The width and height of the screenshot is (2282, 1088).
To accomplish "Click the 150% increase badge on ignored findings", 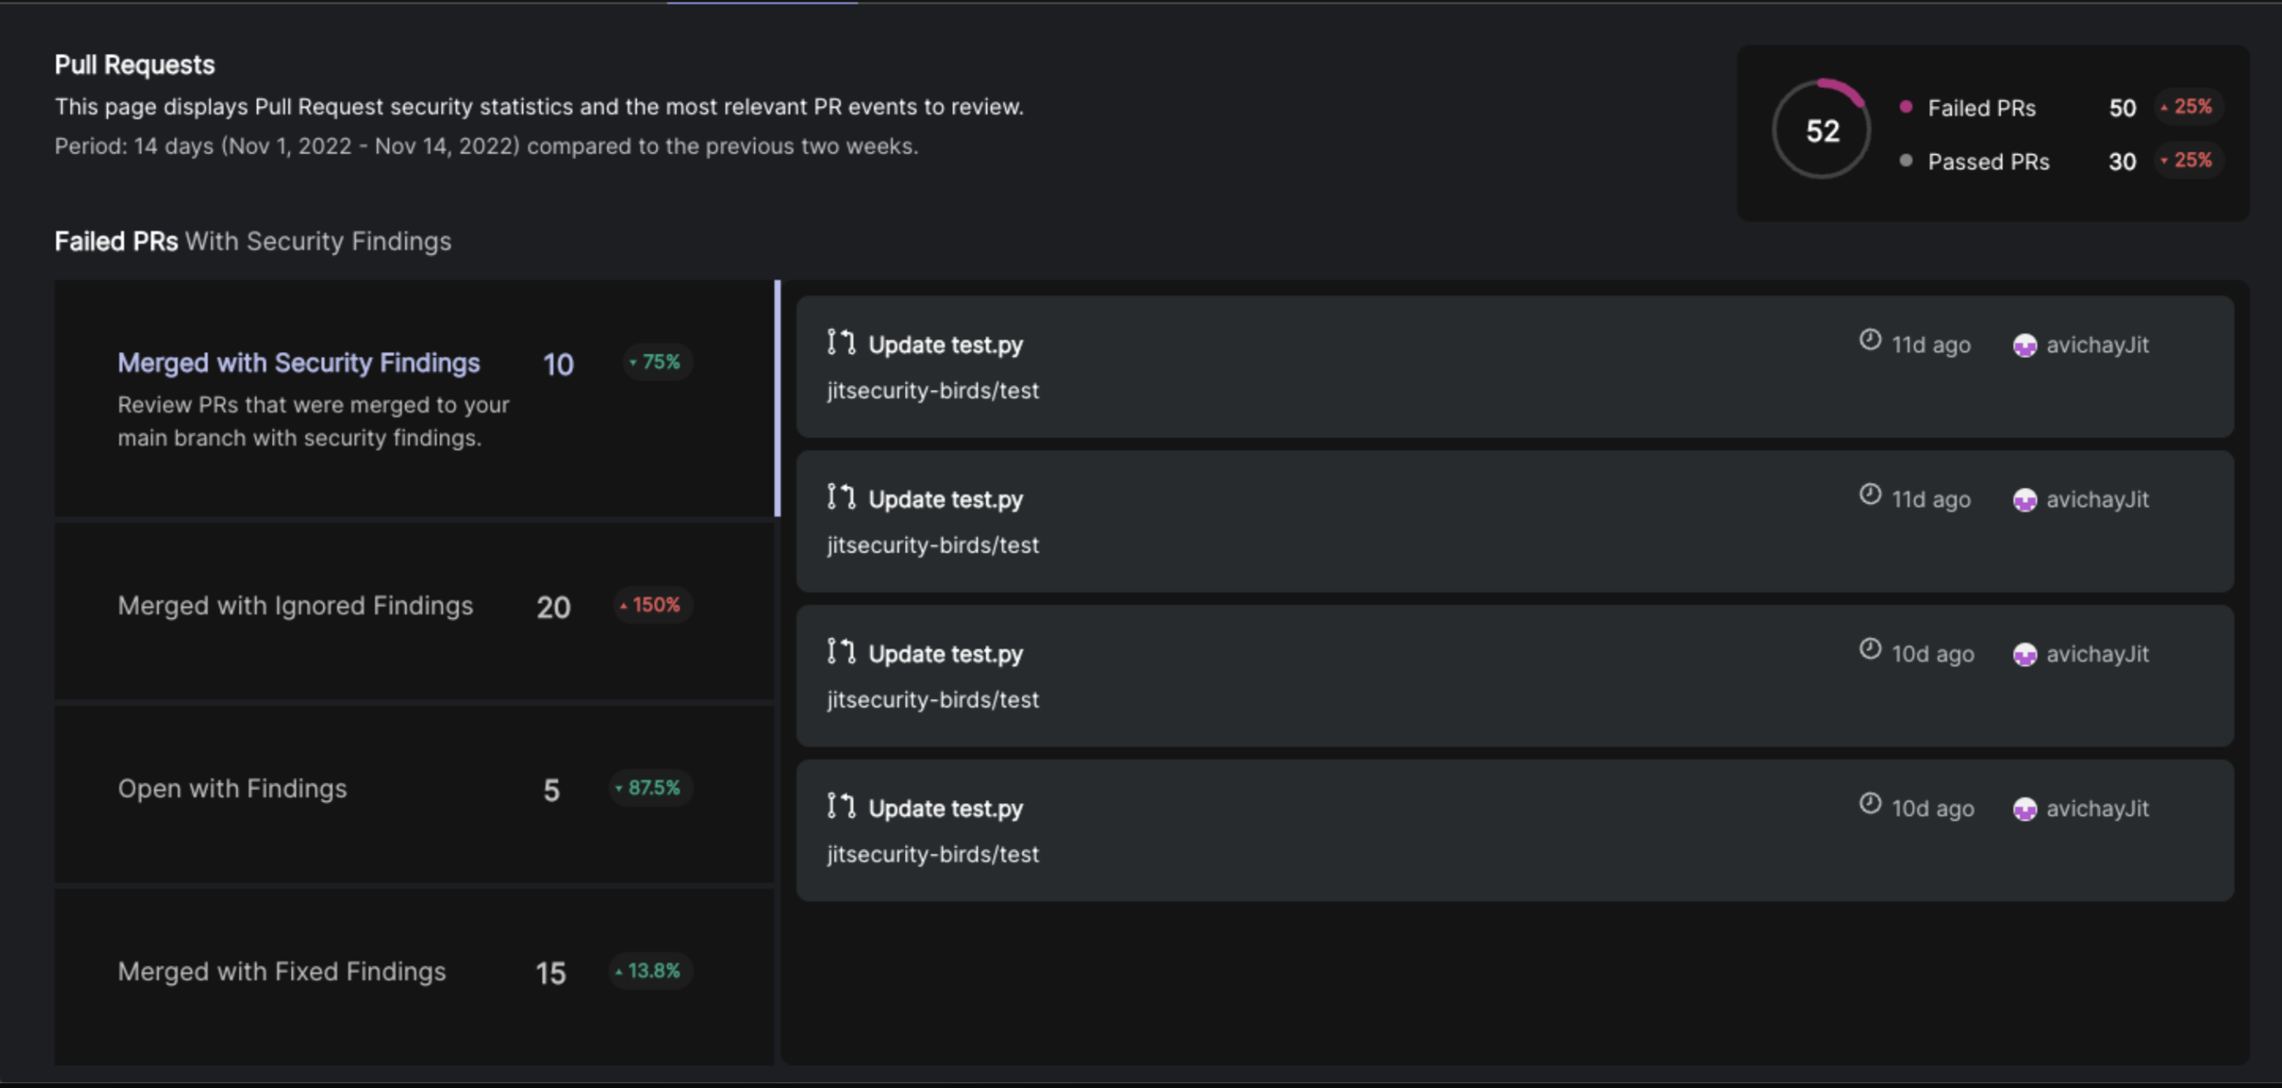I will coord(651,604).
